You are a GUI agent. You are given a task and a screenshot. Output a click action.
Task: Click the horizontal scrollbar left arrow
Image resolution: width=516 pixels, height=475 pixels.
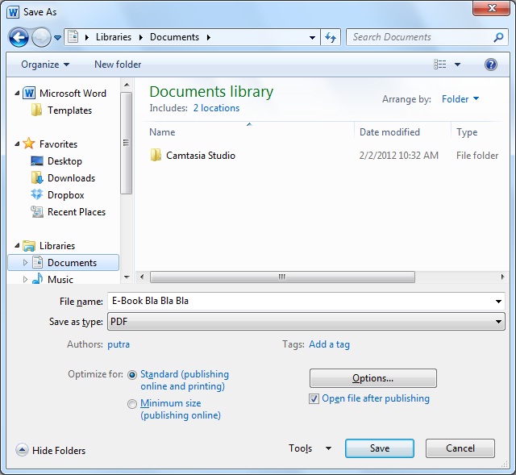click(142, 277)
